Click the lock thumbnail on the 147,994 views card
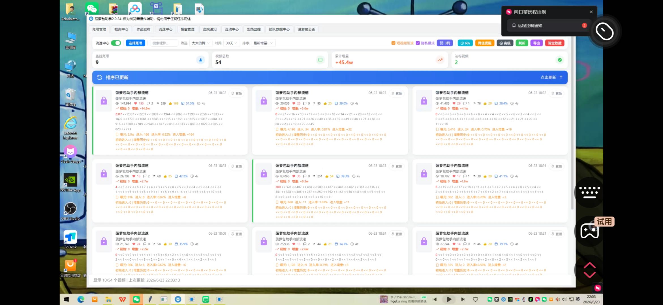This screenshot has width=663, height=305. [x=104, y=101]
